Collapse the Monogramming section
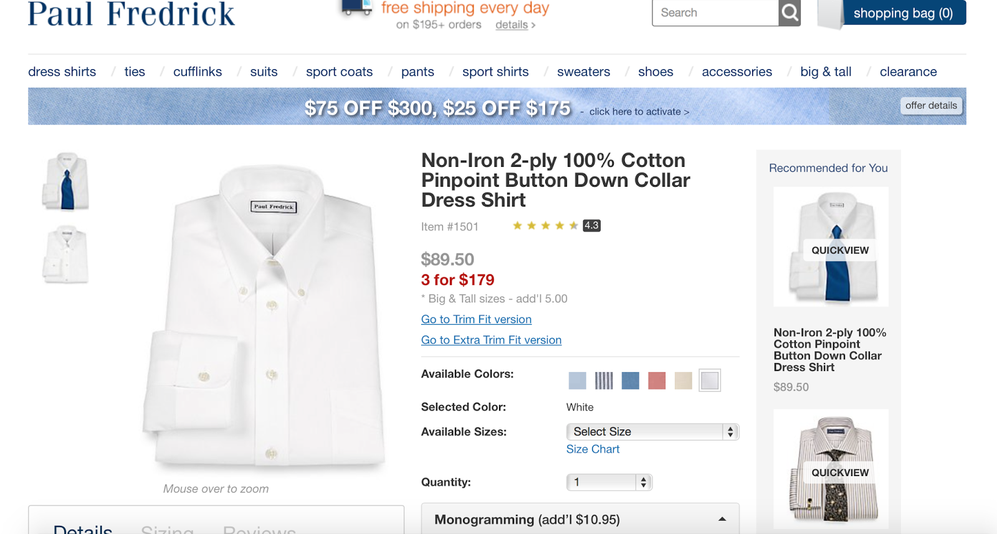The width and height of the screenshot is (997, 534). (722, 519)
